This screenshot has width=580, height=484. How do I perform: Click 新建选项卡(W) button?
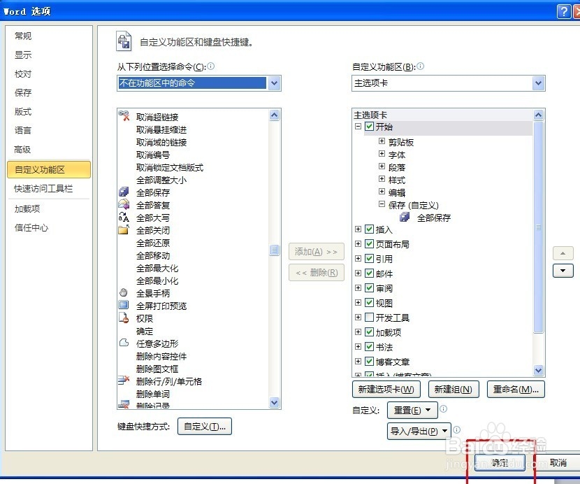coord(386,389)
